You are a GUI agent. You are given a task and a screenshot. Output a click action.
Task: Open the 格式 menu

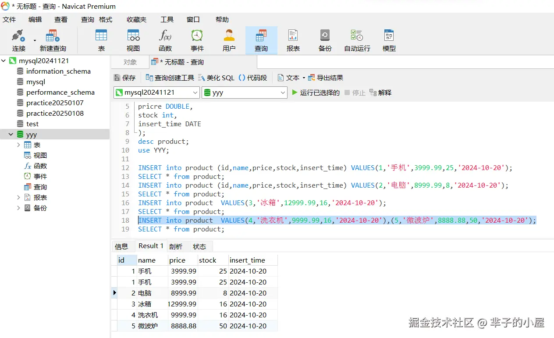106,19
